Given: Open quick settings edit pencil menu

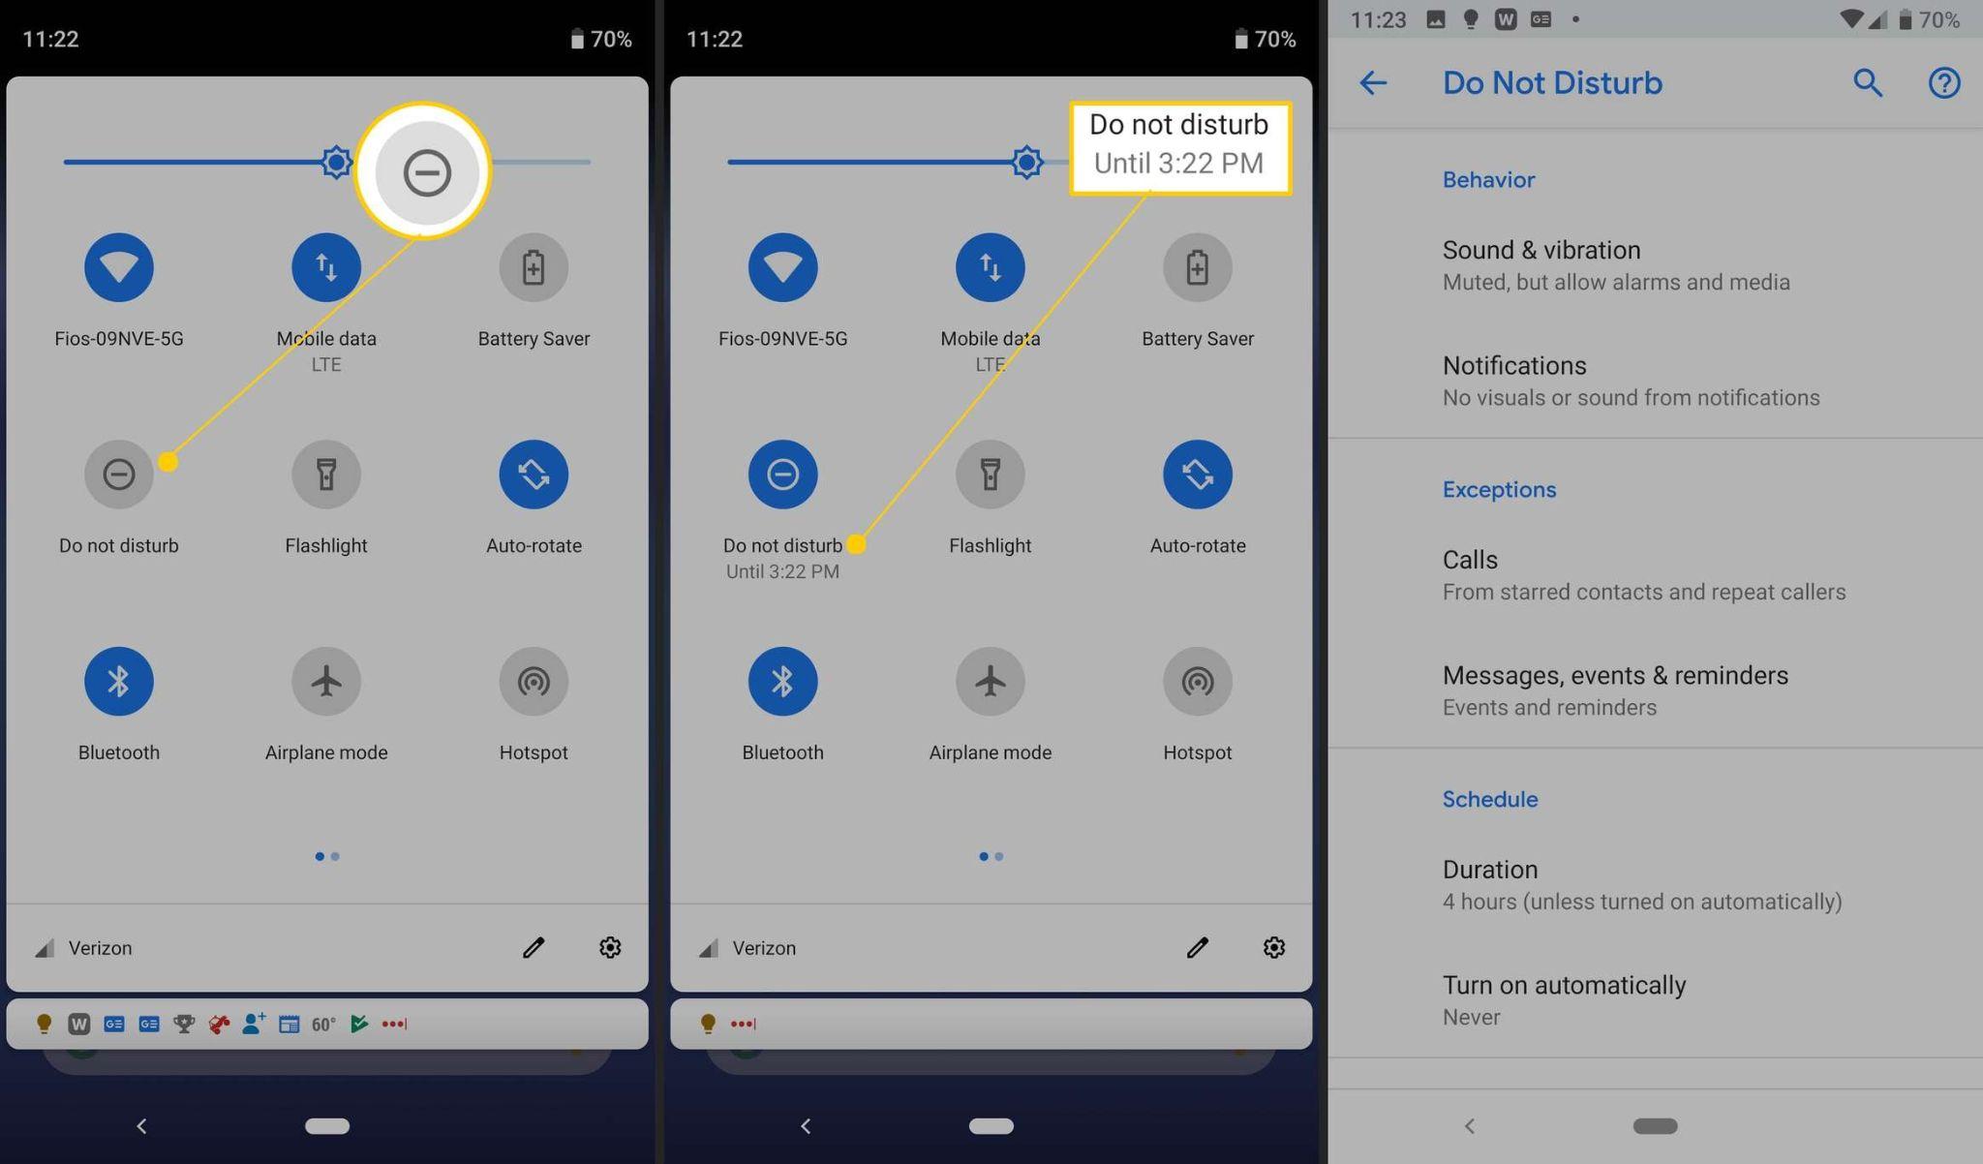Looking at the screenshot, I should point(534,946).
